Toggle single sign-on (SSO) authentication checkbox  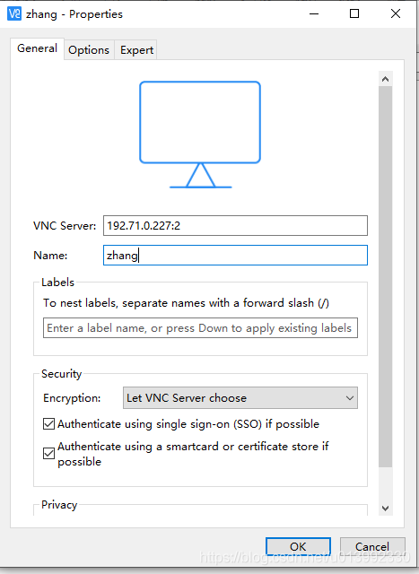48,424
